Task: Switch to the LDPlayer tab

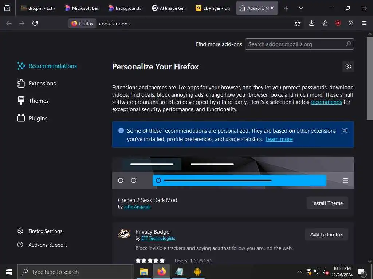Action: coord(213,8)
